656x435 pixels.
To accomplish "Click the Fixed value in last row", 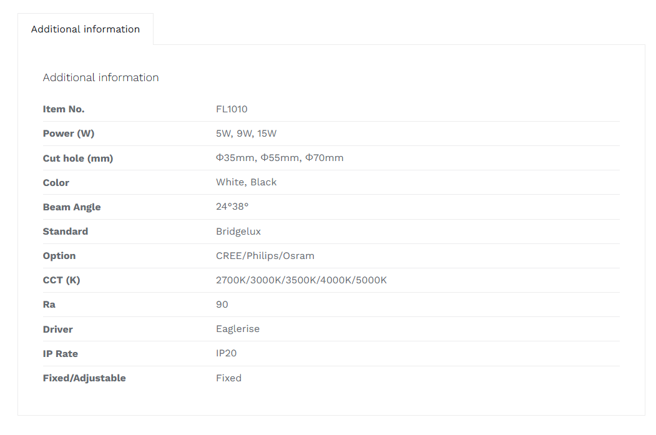I will 229,378.
